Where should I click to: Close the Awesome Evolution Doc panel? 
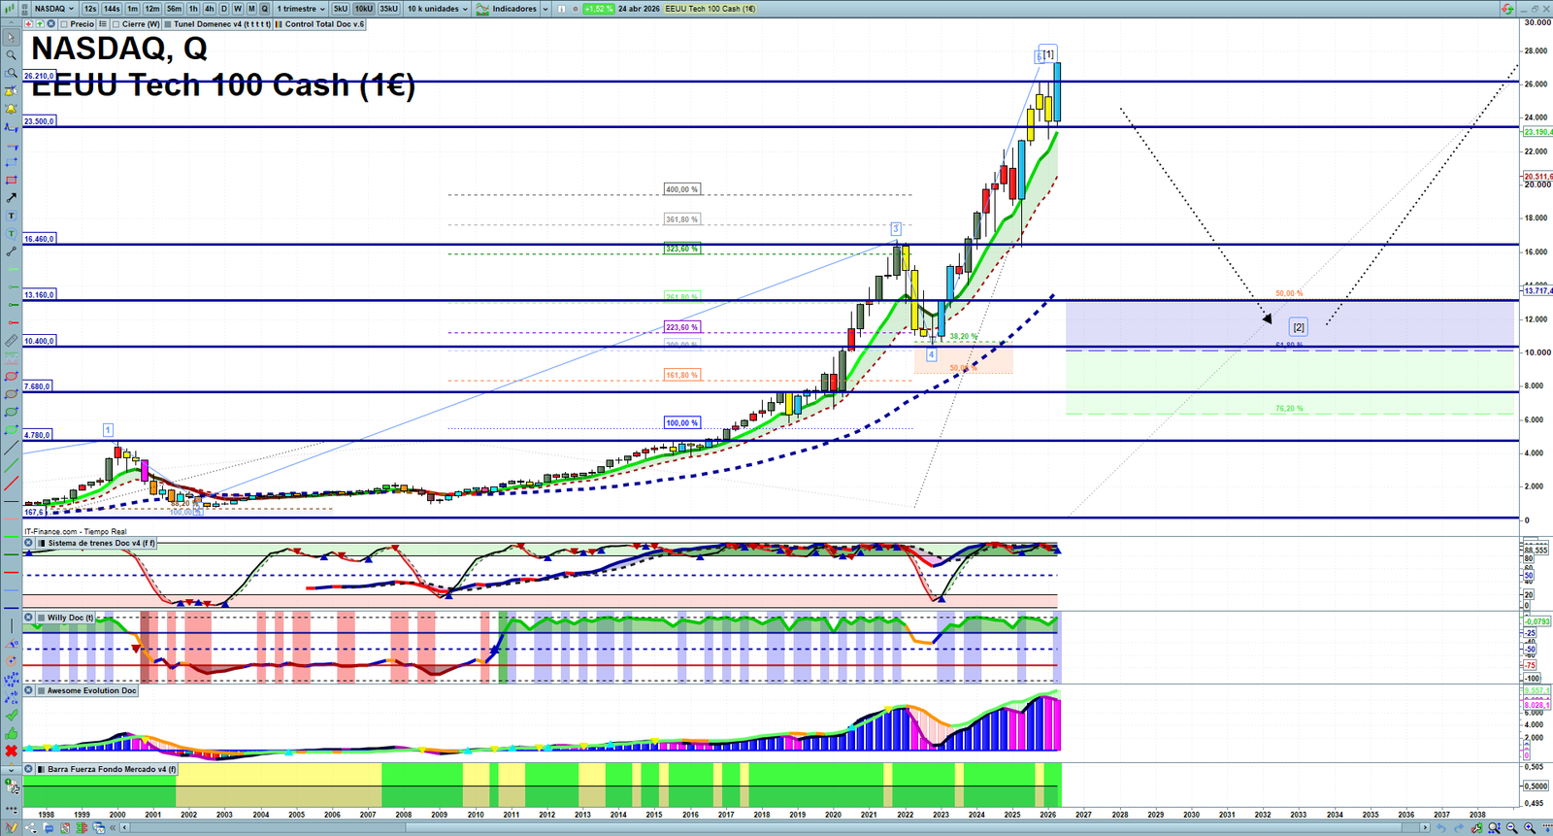(x=29, y=690)
